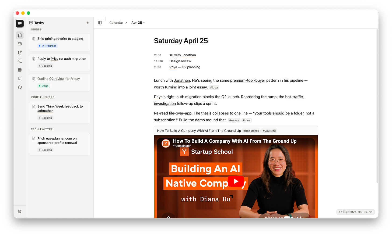Image resolution: width=392 pixels, height=236 pixels.
Task: Click the video title inside player
Action: click(235, 141)
